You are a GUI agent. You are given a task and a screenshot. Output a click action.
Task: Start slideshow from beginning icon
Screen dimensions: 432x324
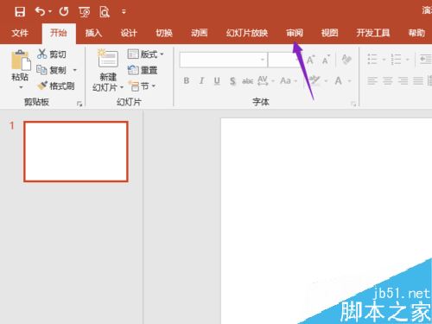[x=84, y=12]
